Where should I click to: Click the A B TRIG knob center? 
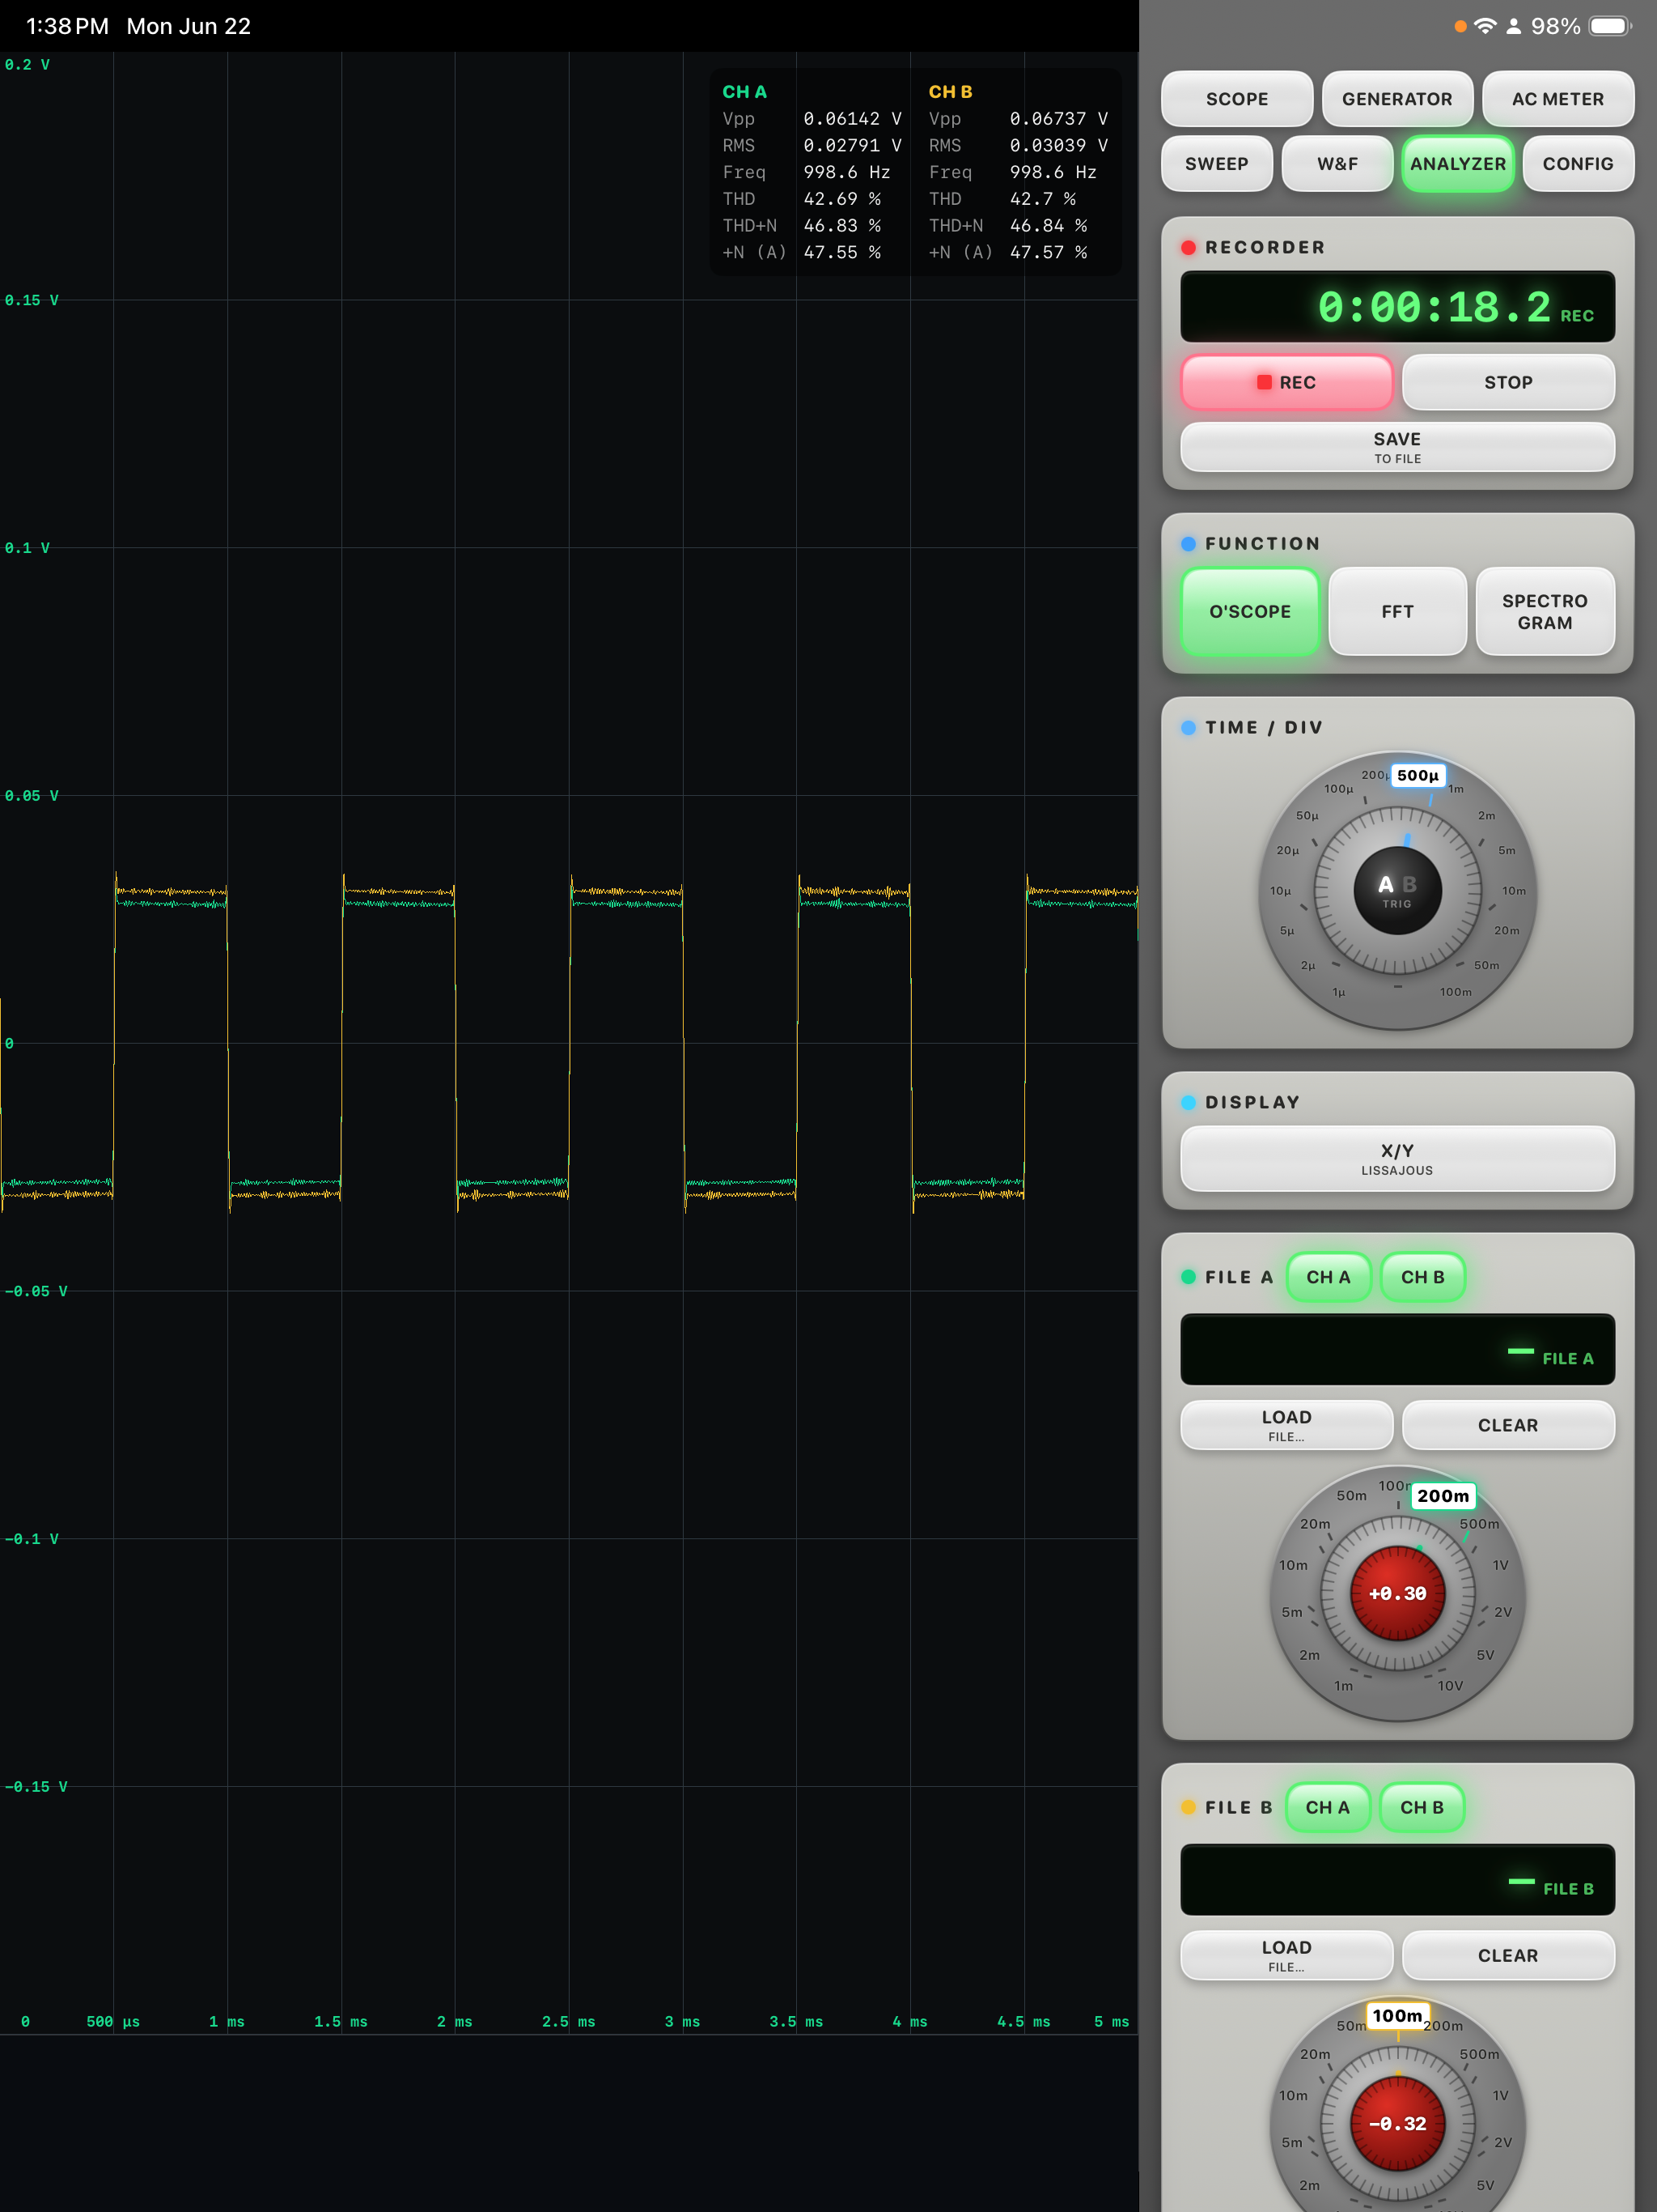pyautogui.click(x=1397, y=890)
